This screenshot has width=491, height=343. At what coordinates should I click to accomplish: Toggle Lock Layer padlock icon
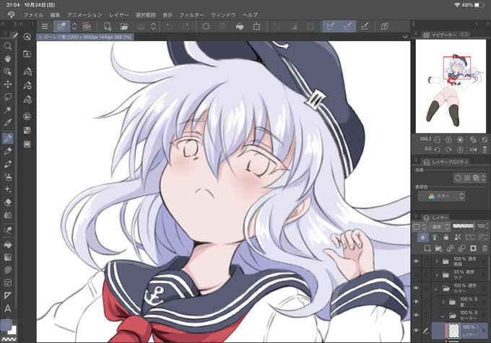pyautogui.click(x=446, y=238)
